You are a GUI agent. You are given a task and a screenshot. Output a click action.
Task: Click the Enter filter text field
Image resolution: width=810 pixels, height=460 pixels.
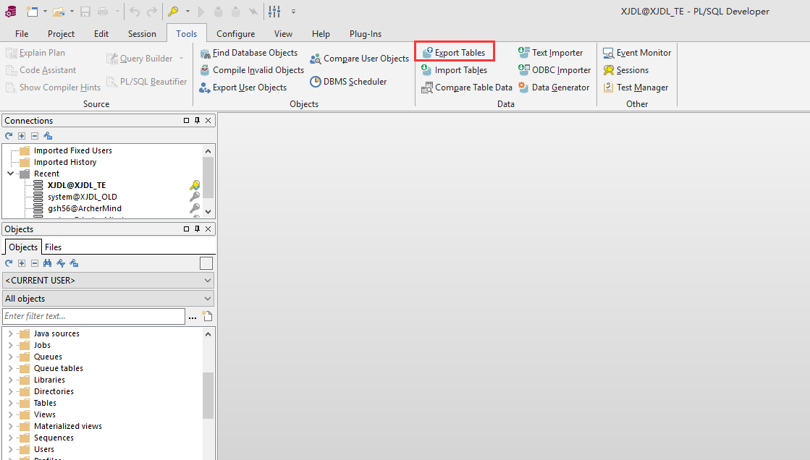[93, 316]
